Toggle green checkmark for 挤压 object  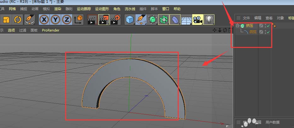coord(268,26)
